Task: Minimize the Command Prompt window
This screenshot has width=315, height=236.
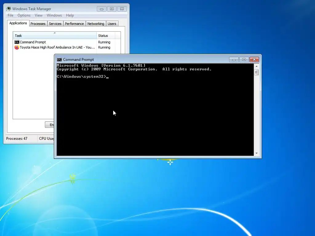Action: pyautogui.click(x=234, y=60)
